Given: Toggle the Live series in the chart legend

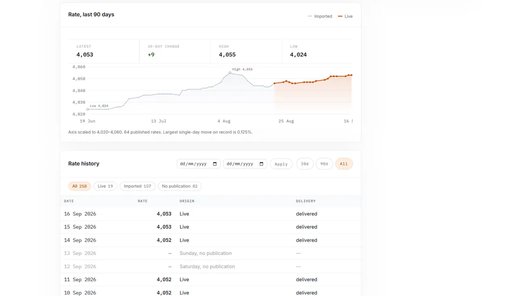Looking at the screenshot, I should 345,16.
